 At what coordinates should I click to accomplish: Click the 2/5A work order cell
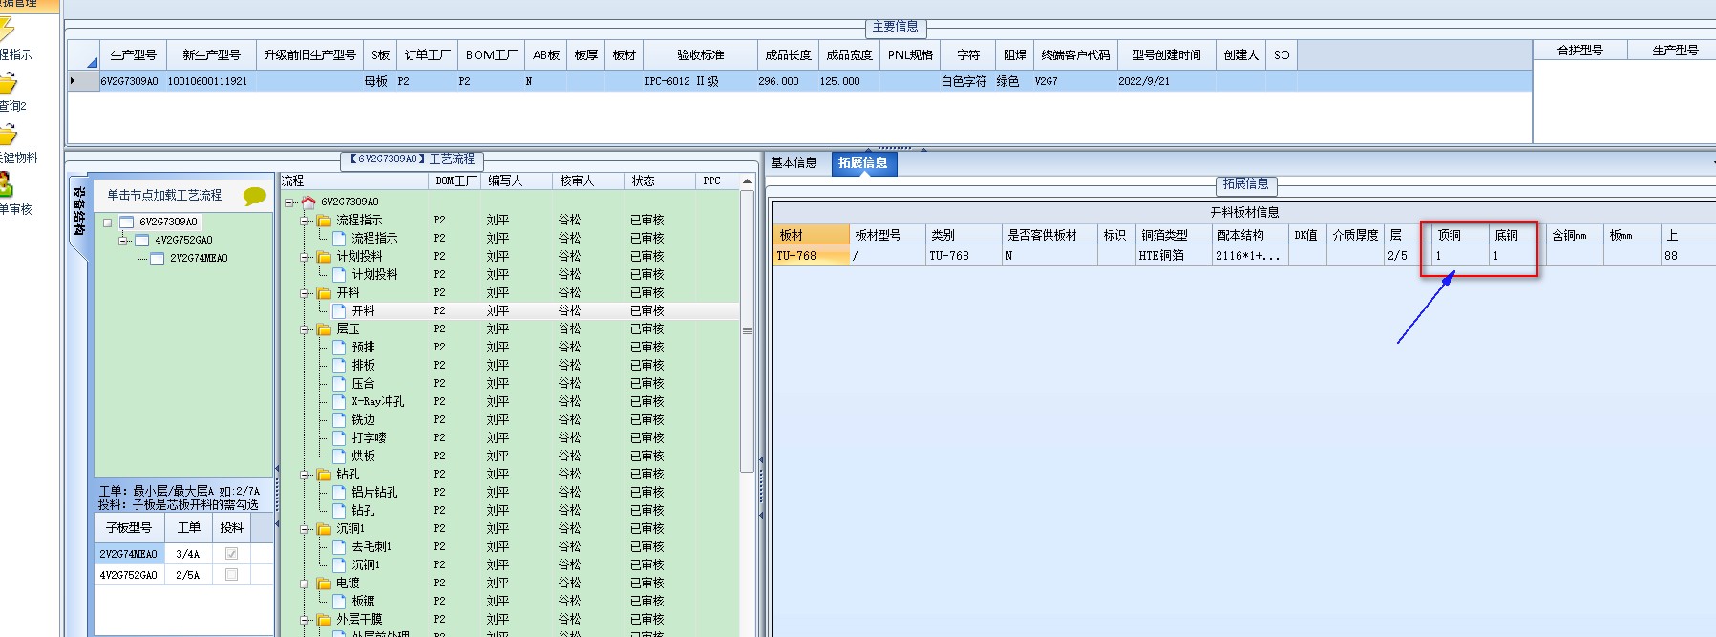188,575
